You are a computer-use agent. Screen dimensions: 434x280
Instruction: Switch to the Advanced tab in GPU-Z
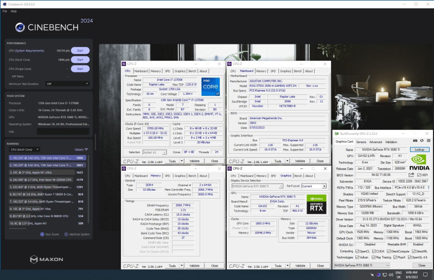375,142
